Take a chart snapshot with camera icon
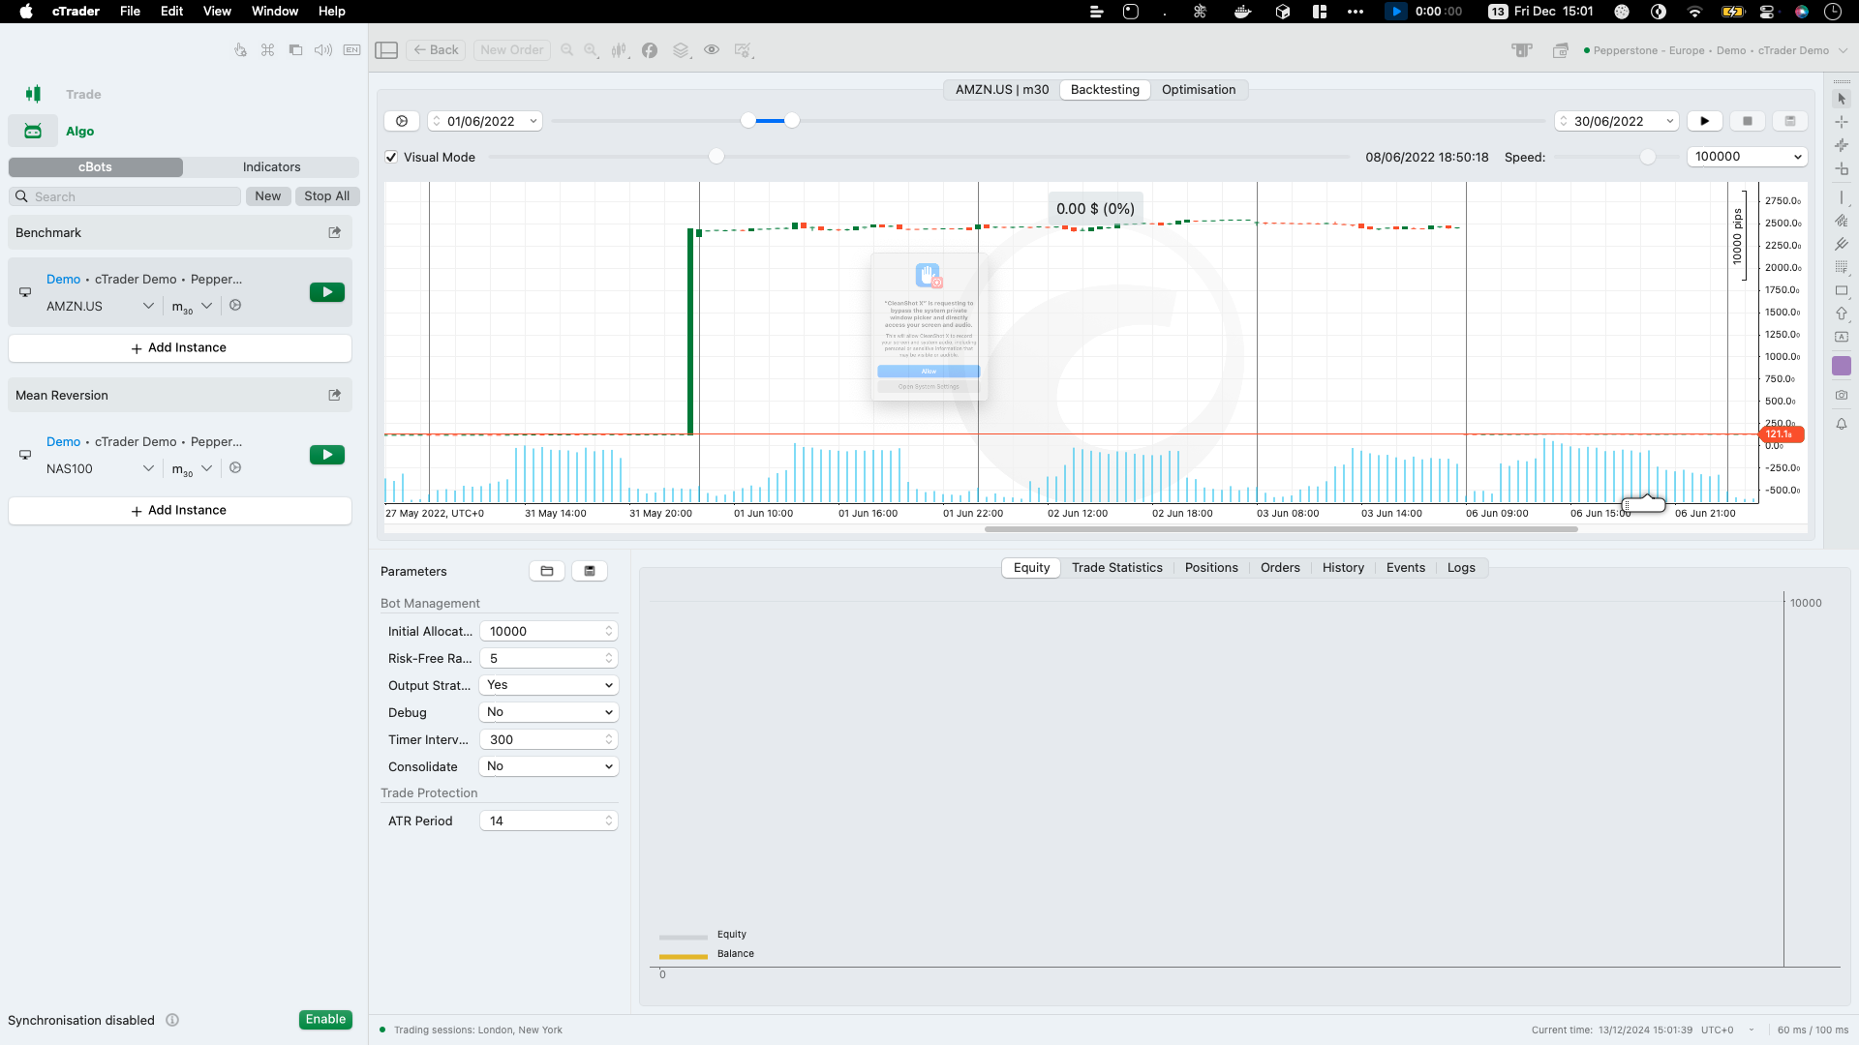1859x1045 pixels. pos(1842,396)
